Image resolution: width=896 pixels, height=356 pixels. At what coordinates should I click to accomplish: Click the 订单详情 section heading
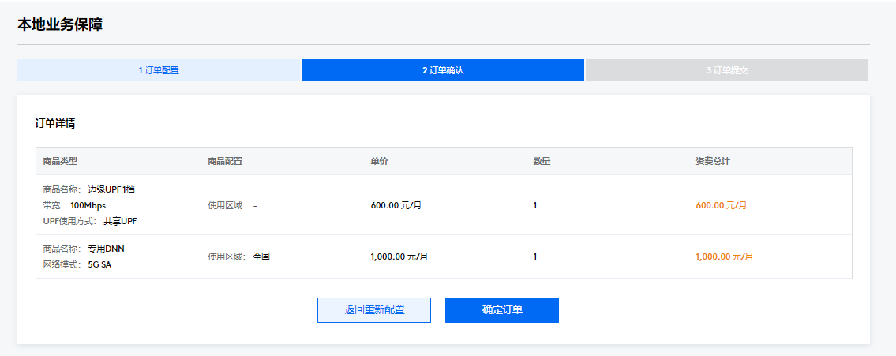coord(55,123)
